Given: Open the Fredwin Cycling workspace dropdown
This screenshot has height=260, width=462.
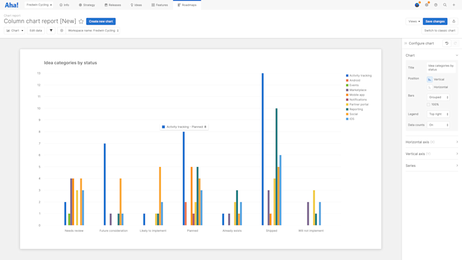Looking at the screenshot, I should tap(39, 5).
